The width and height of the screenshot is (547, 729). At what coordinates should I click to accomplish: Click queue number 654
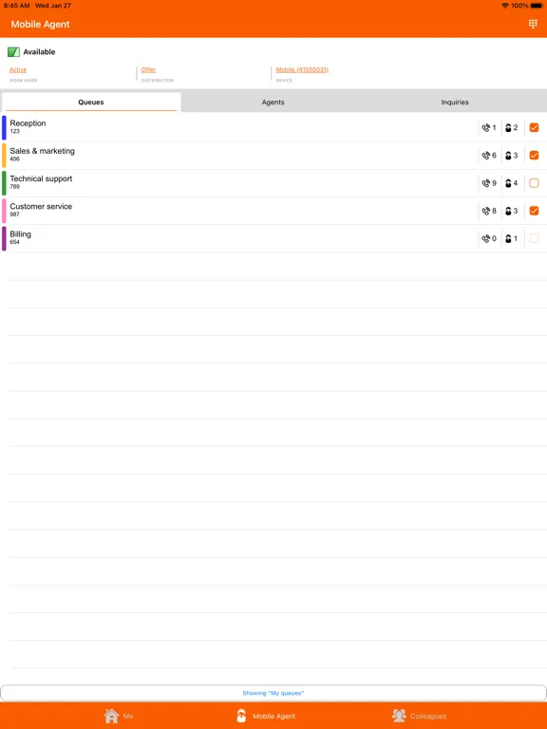point(15,242)
